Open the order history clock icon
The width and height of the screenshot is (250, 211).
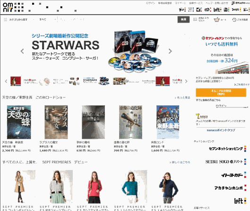234,20
